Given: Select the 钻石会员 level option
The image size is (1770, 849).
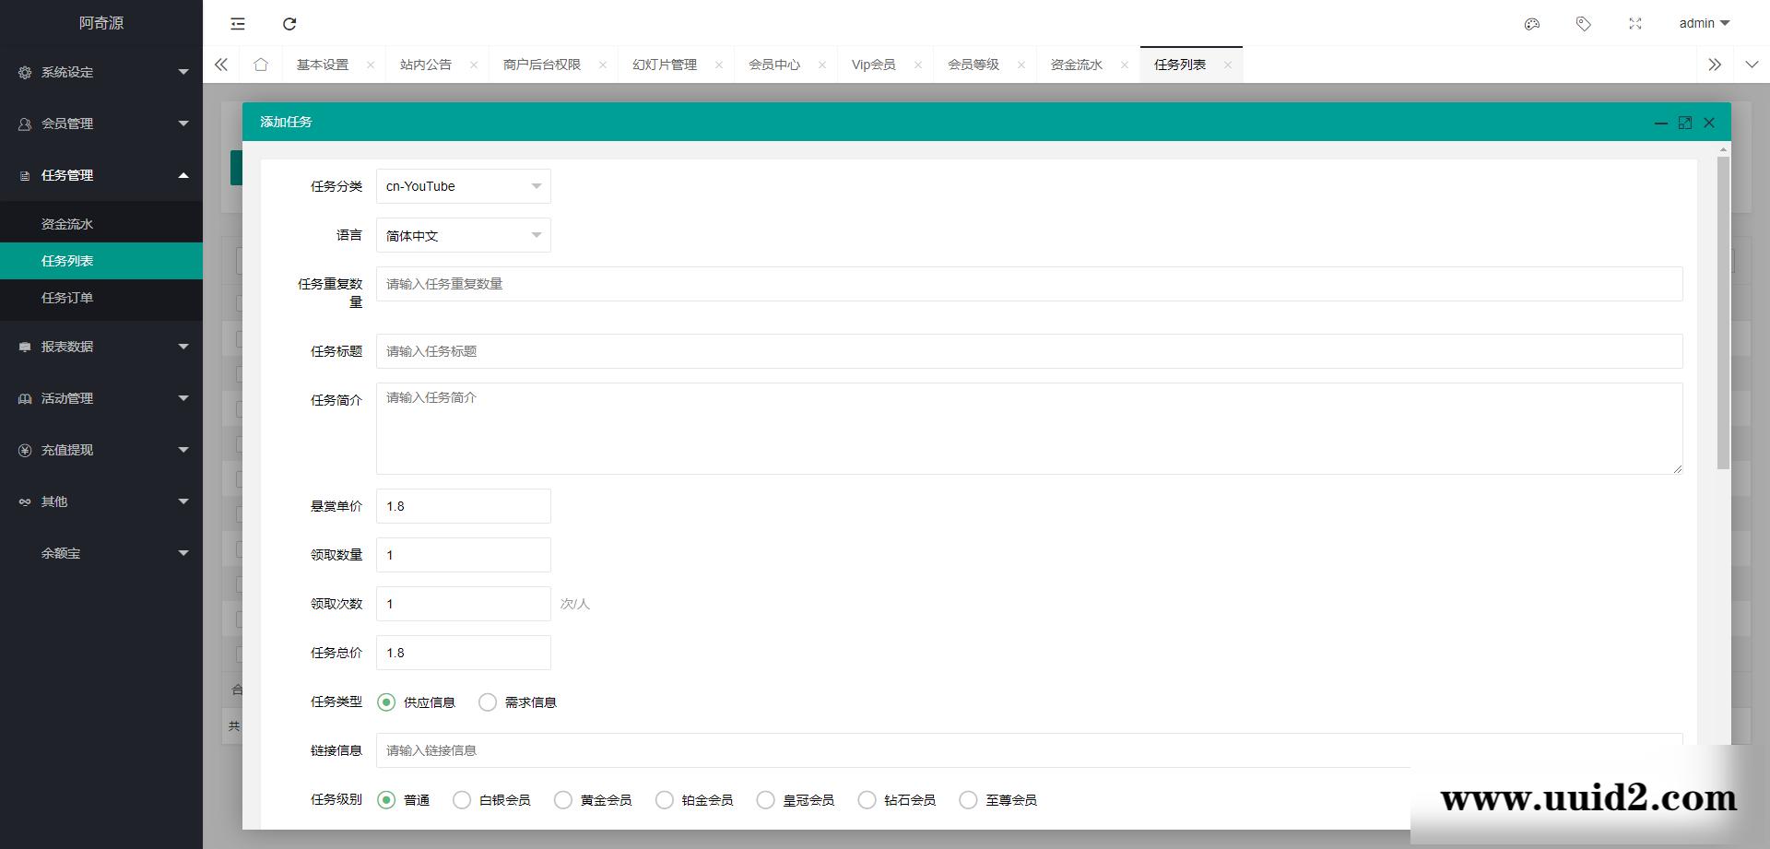Looking at the screenshot, I should pos(866,800).
